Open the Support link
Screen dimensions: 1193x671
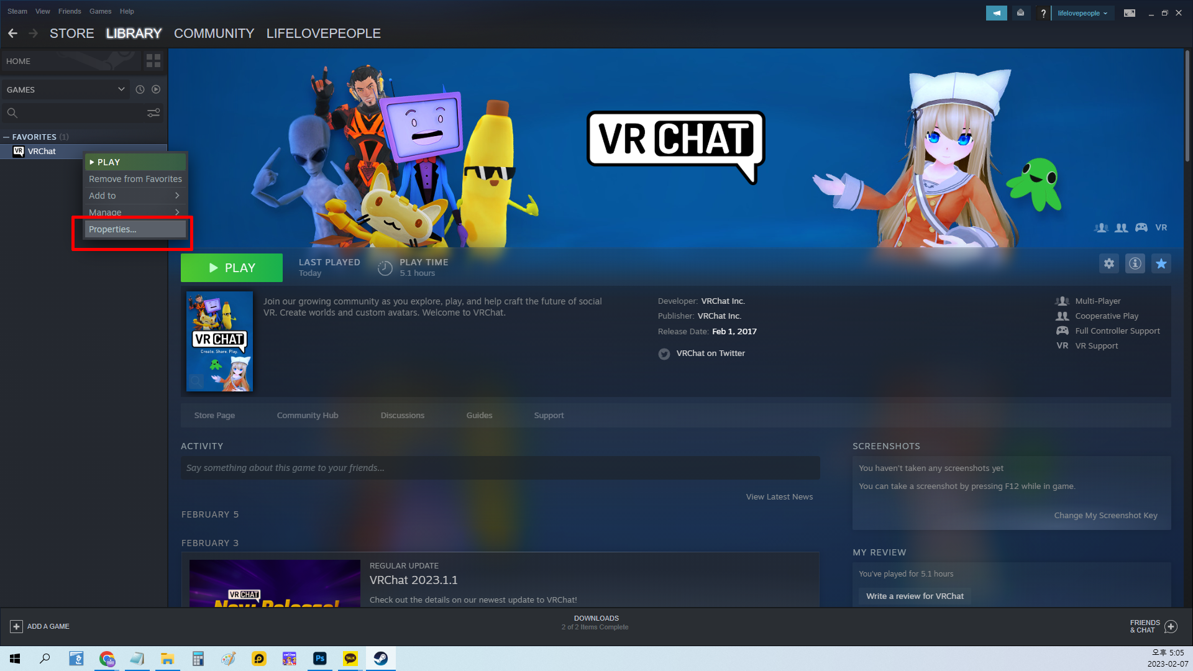coord(549,416)
